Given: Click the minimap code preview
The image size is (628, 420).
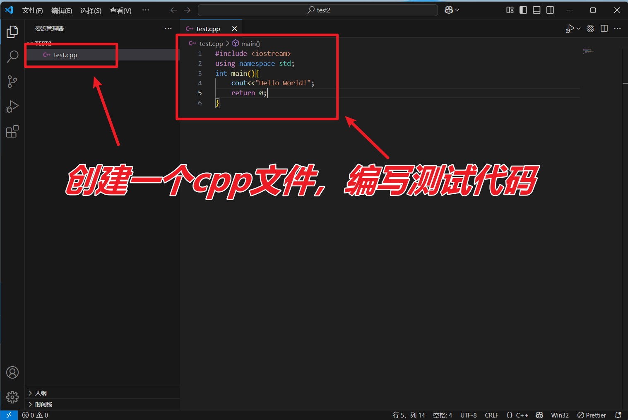Looking at the screenshot, I should pos(588,51).
